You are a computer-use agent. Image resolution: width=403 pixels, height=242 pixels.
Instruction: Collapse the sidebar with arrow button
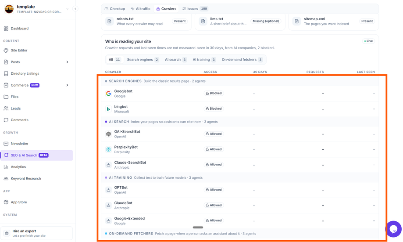pyautogui.click(x=75, y=9)
